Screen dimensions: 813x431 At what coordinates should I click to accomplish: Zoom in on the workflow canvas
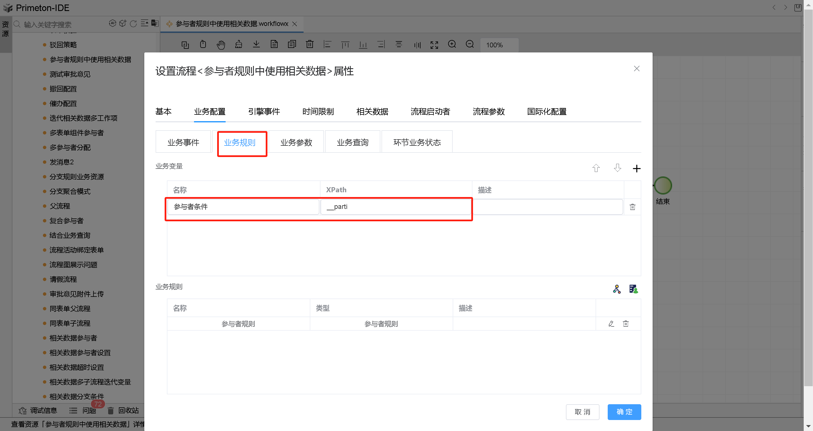pos(452,45)
